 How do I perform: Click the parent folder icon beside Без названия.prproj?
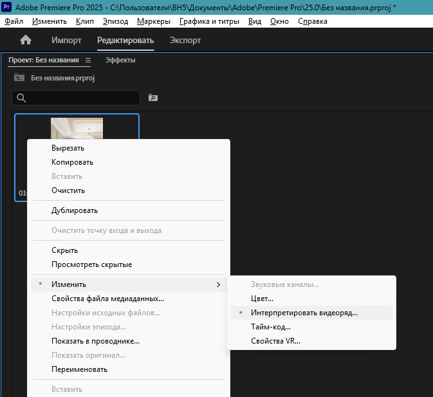[19, 78]
